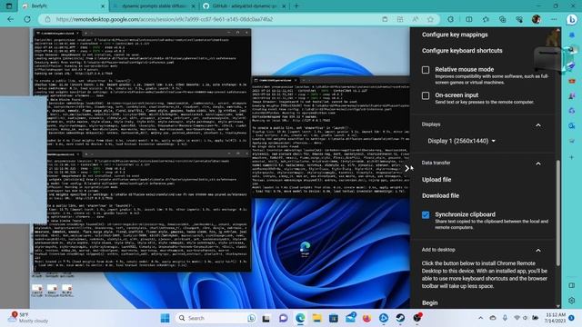Image resolution: width=582 pixels, height=327 pixels.
Task: Close the BeefyPc browser tab
Action: pyautogui.click(x=103, y=6)
